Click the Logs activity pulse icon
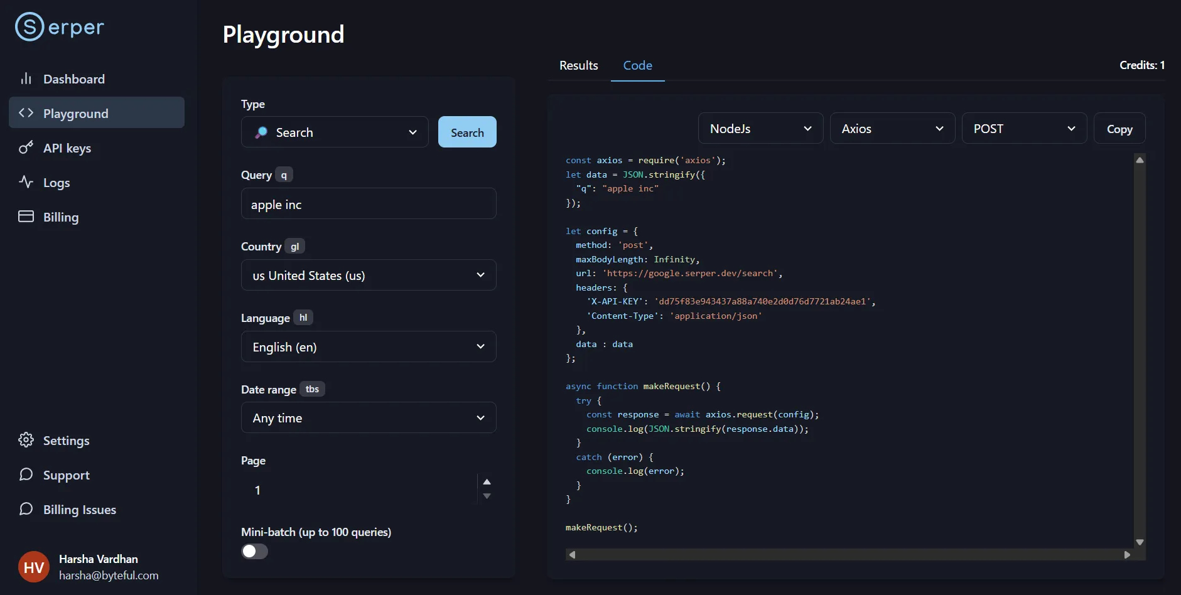 pos(26,182)
